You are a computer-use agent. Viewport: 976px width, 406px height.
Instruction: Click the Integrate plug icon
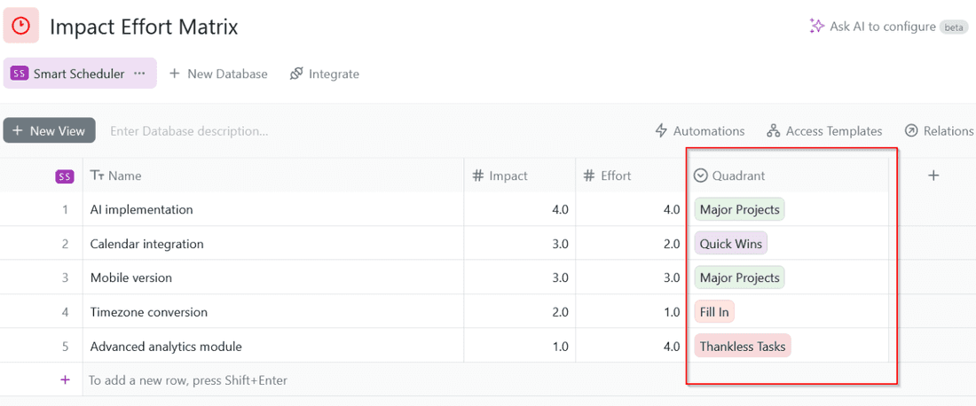click(297, 74)
